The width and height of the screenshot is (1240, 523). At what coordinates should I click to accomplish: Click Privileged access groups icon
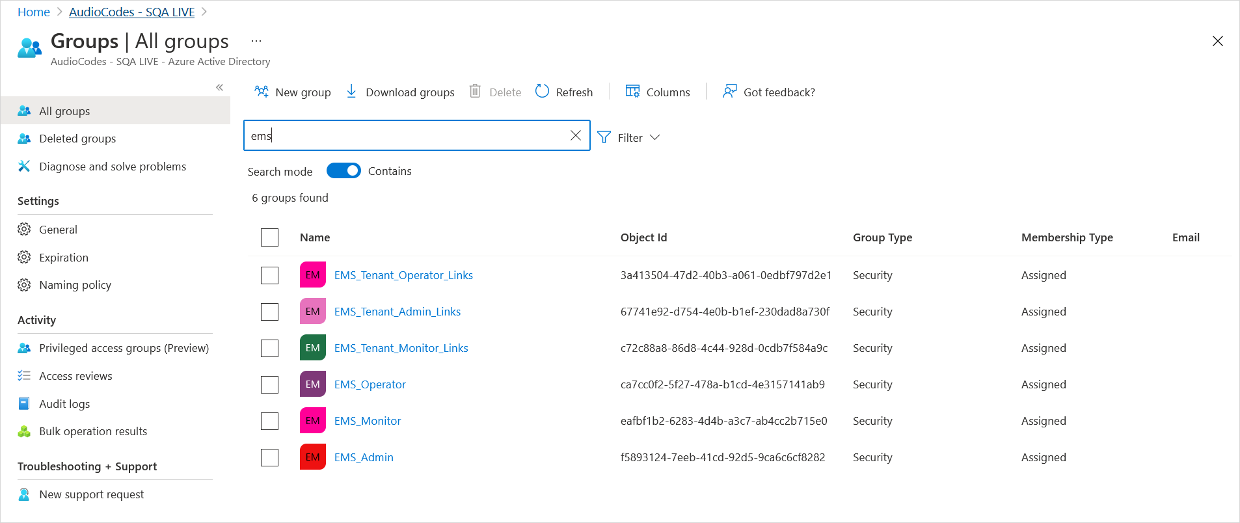[24, 348]
